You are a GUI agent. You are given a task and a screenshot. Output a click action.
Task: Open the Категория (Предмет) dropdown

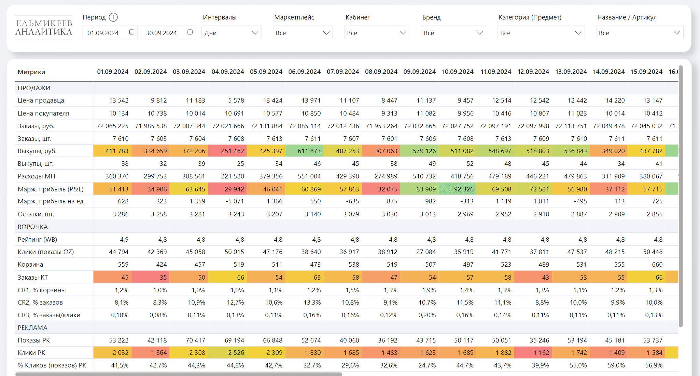541,33
